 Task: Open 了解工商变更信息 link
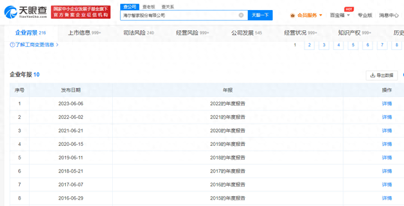click(35, 45)
